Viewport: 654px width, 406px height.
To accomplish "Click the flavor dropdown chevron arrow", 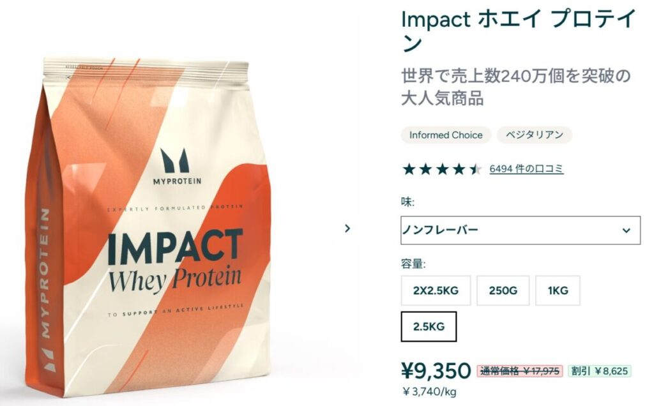I will pos(626,230).
